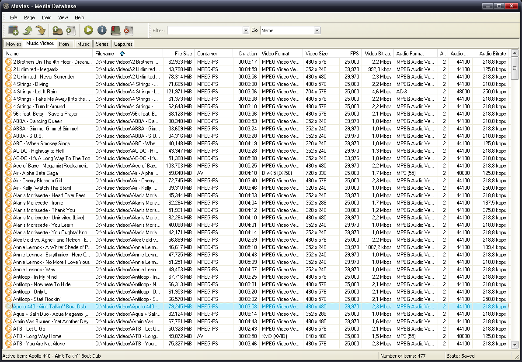The width and height of the screenshot is (522, 362).
Task: Click the red book toolbar icon
Action: click(115, 30)
